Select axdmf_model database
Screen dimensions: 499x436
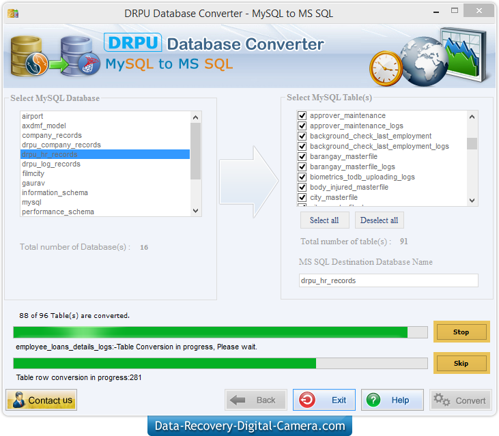click(105, 126)
